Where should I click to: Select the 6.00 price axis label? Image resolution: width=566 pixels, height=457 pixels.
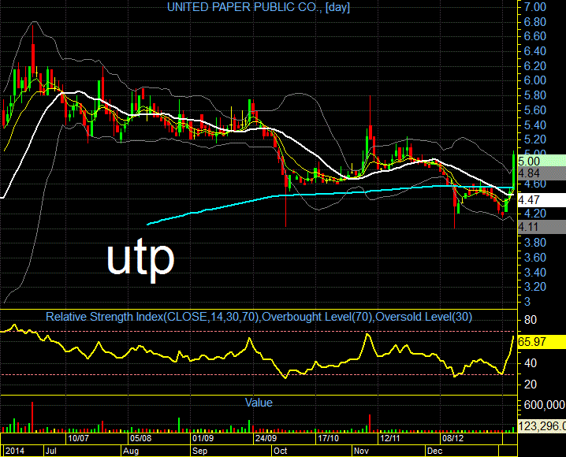(535, 80)
